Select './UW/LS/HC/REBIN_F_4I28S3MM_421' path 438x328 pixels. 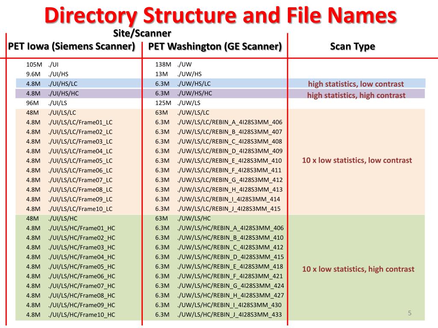(230, 276)
